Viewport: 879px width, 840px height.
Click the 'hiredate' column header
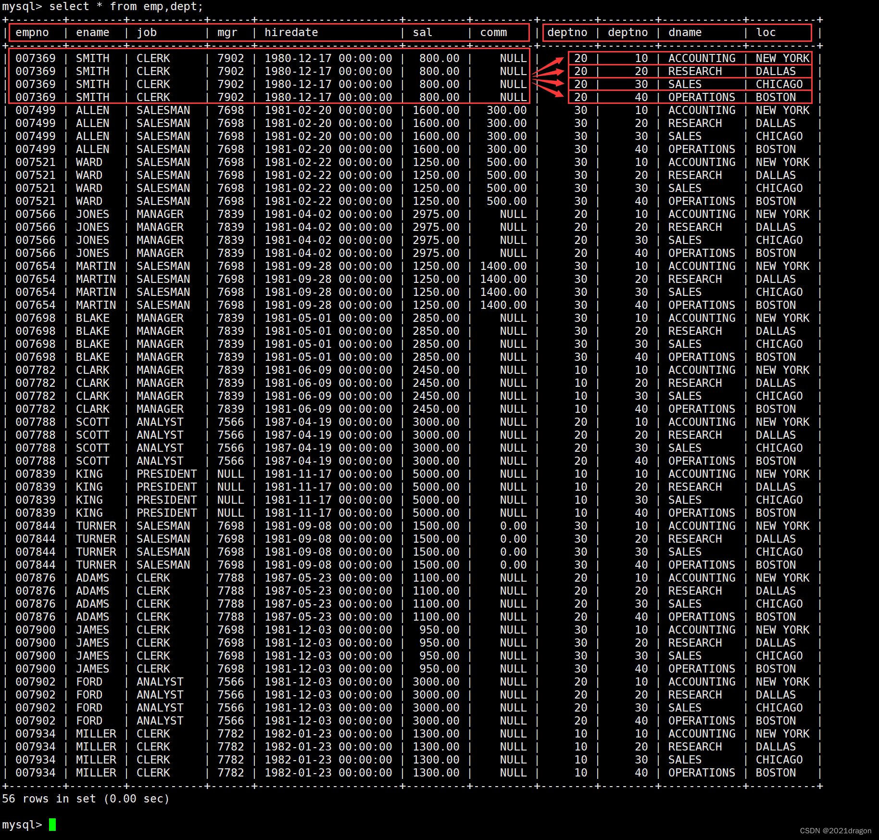[x=291, y=33]
